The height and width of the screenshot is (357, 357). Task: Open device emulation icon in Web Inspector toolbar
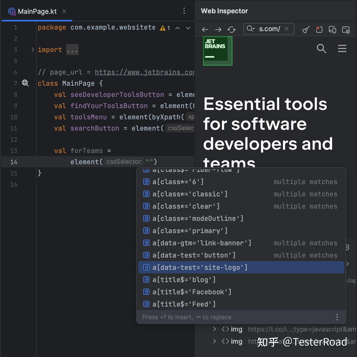coord(332,30)
